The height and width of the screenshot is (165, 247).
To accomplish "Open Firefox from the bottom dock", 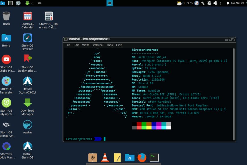I will (142, 157).
